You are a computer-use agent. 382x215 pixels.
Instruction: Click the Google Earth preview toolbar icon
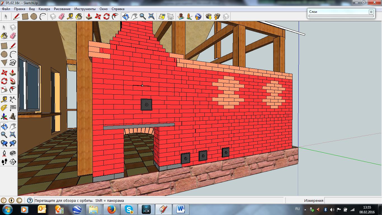point(198,17)
